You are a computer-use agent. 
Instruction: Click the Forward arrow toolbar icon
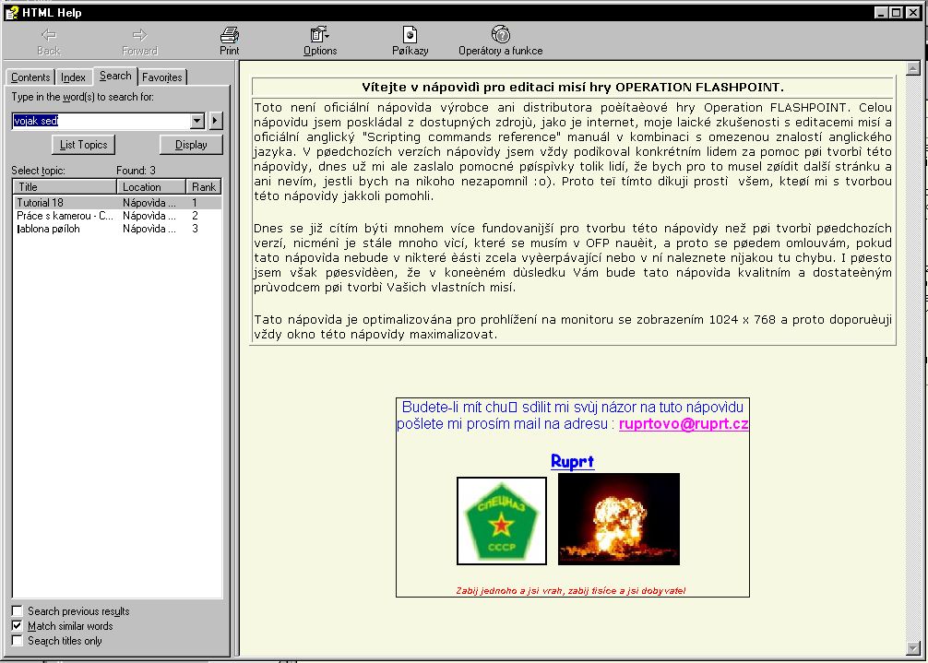point(139,35)
